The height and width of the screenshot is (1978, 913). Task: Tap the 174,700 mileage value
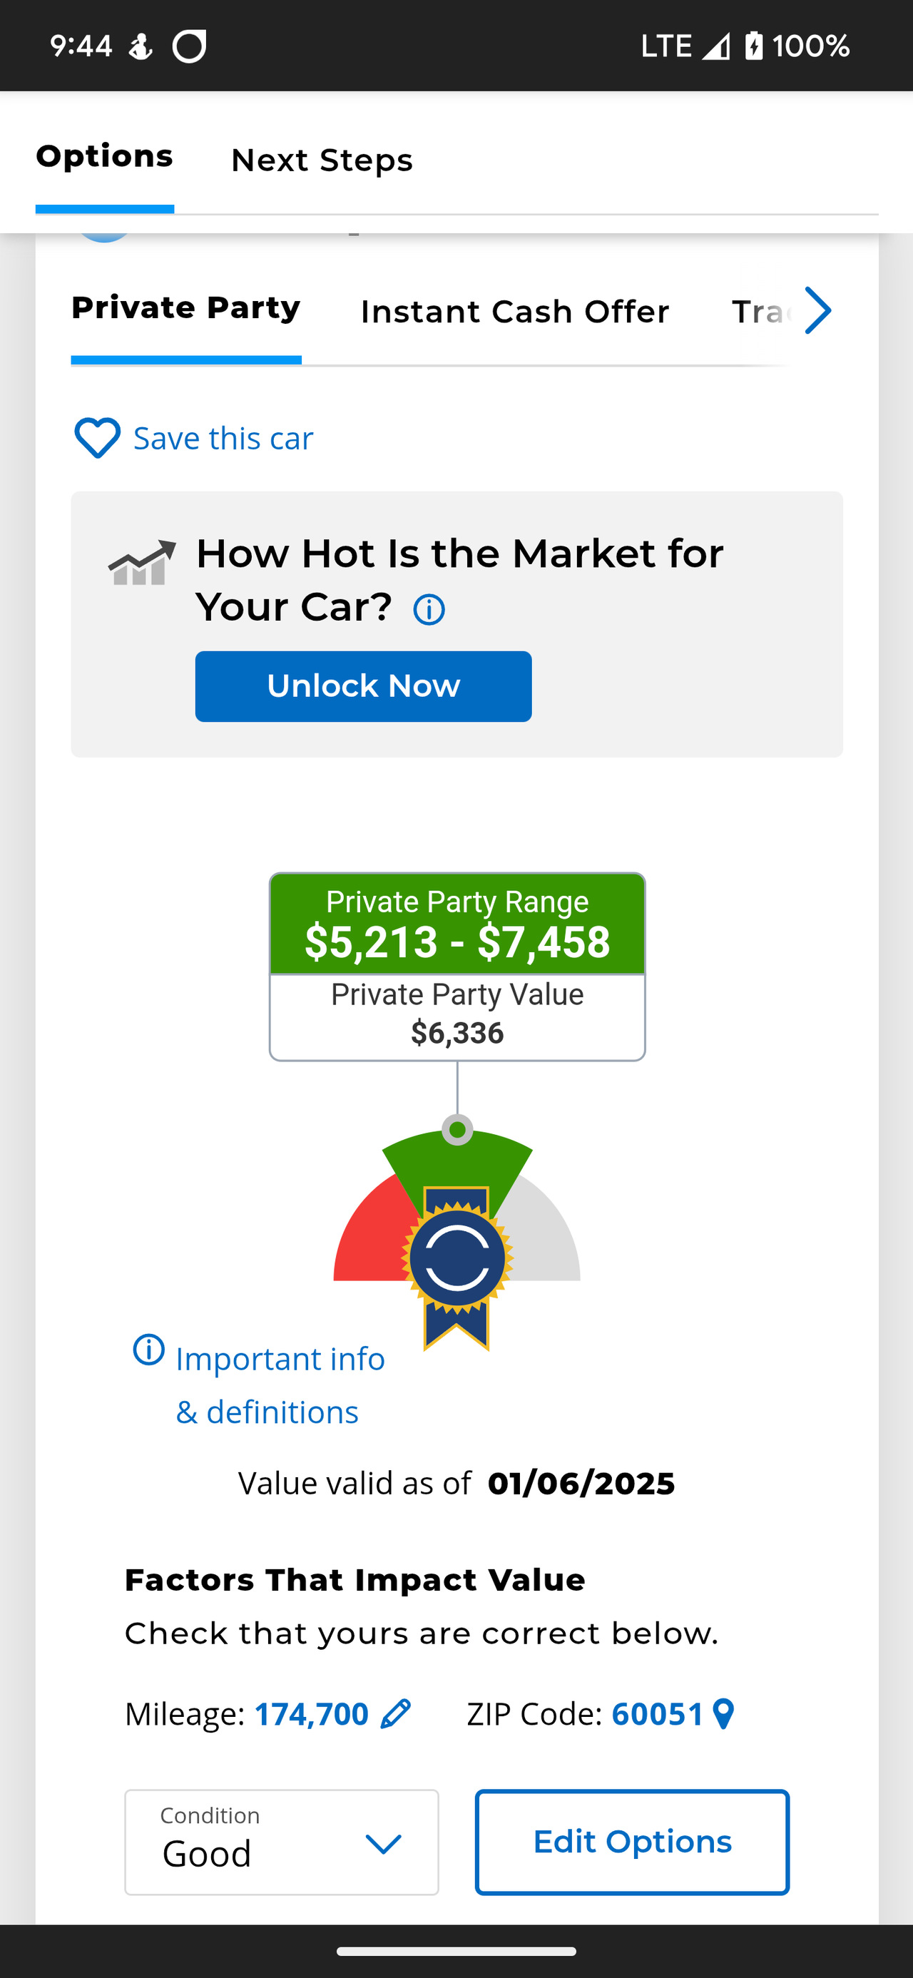click(x=311, y=1714)
